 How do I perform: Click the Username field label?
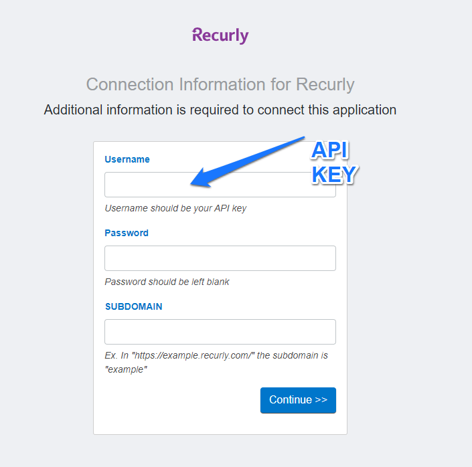pos(127,159)
